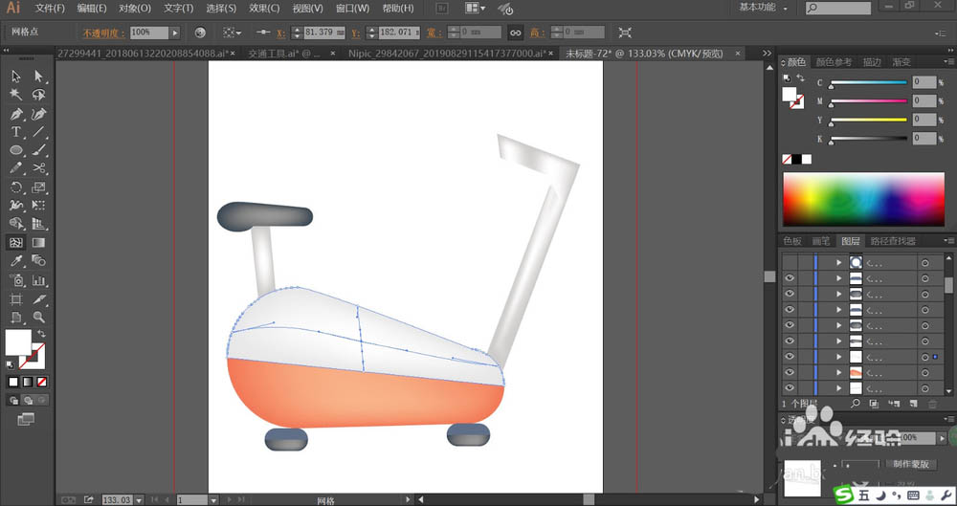Select the Free Transform tool
The image size is (957, 506).
[x=39, y=206]
